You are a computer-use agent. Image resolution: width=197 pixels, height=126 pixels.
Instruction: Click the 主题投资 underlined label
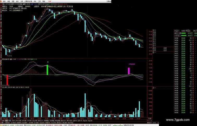(x=36, y=6)
